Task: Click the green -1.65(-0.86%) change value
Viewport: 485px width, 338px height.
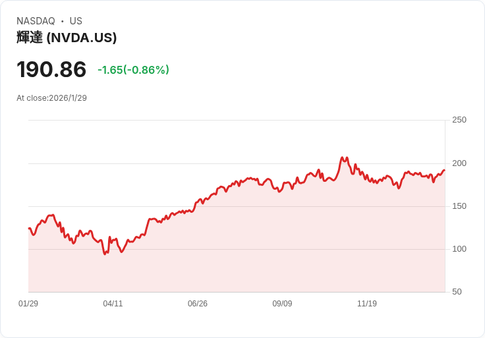Action: point(133,70)
